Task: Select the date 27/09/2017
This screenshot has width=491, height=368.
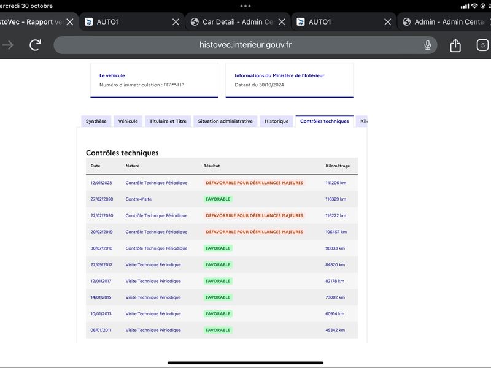Action: click(101, 265)
